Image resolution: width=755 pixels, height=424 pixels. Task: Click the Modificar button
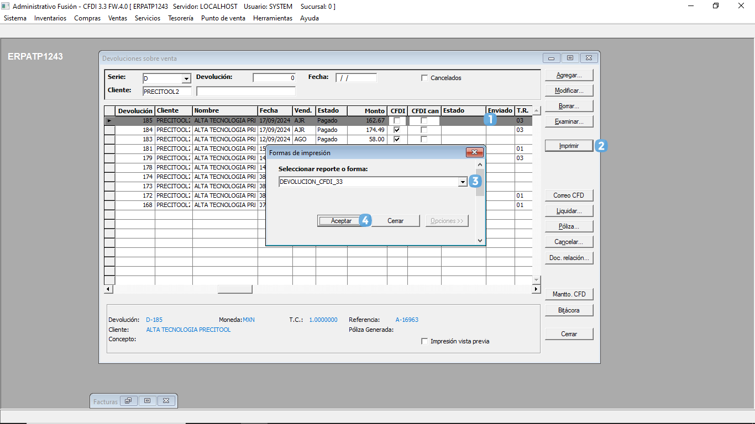click(x=569, y=91)
